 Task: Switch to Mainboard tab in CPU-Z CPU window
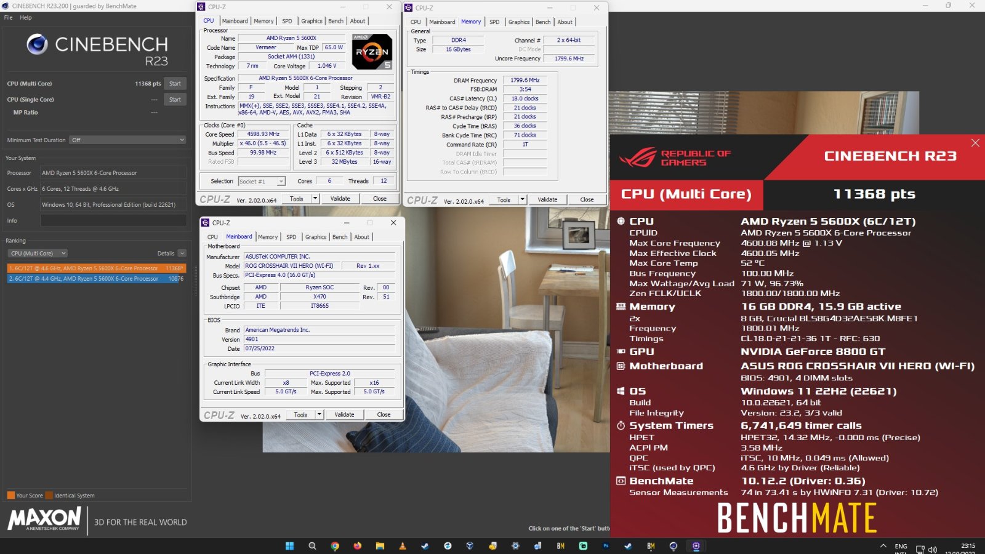coord(235,21)
